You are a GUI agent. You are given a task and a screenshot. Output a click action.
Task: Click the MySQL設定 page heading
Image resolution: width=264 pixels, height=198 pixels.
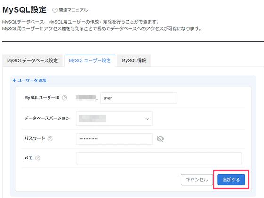pos(25,10)
